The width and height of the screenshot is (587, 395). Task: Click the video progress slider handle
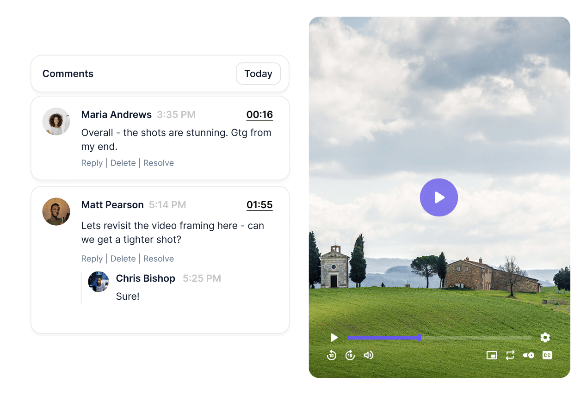click(419, 338)
